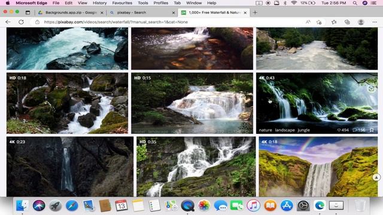The image size is (383, 215).
Task: Open the blue rapids video in the top row
Action: point(67,48)
